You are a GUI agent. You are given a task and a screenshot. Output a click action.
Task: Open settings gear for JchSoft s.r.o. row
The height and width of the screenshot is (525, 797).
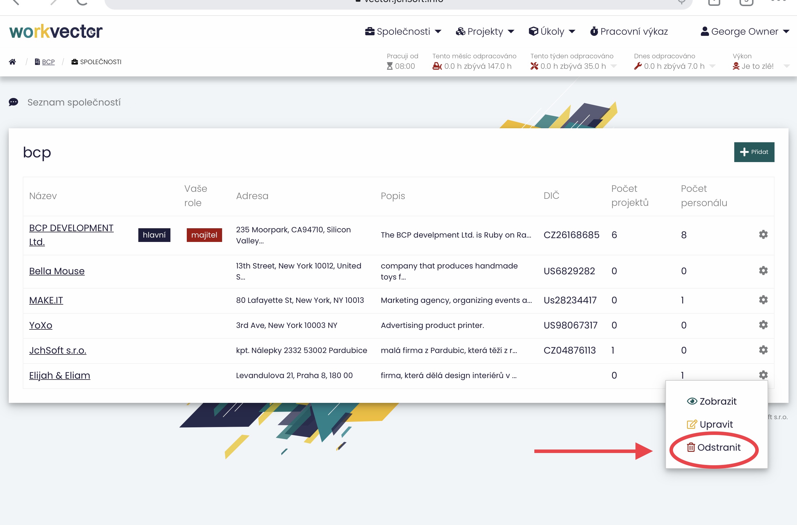pos(763,350)
